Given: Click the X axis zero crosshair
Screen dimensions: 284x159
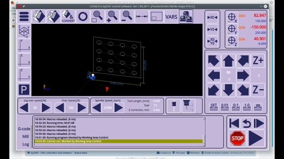Looking at the screenshot, I should pos(232,18).
